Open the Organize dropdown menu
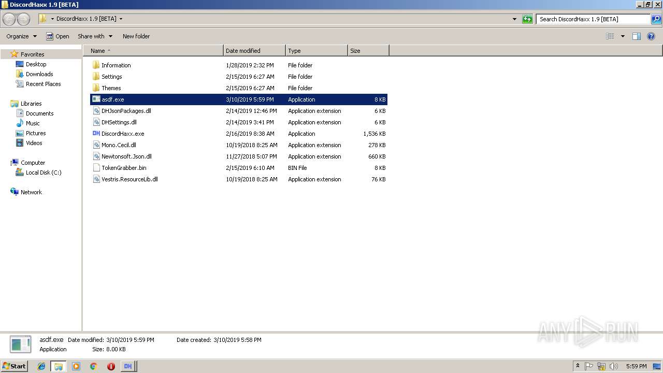 22,36
